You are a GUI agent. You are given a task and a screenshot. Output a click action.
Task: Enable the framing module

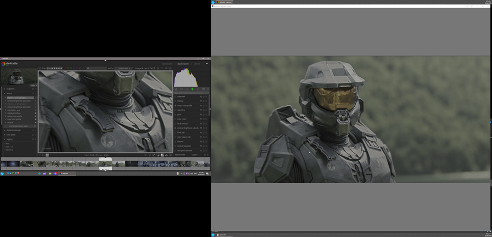[175, 101]
